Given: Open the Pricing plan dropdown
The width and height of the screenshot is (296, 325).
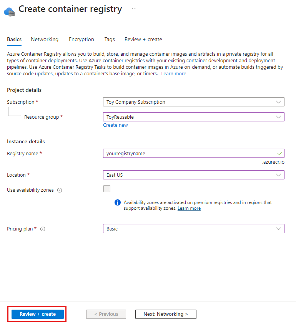Looking at the screenshot, I should coord(194,229).
